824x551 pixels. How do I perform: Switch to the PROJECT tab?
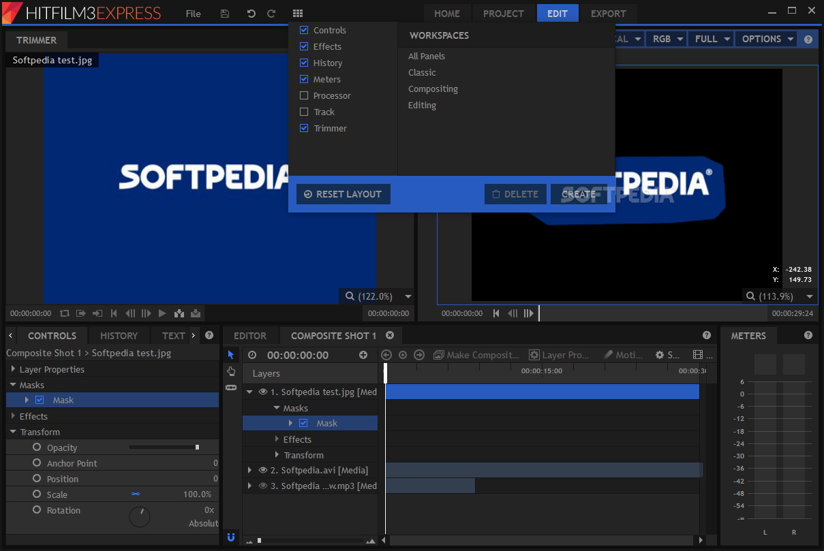tap(504, 14)
